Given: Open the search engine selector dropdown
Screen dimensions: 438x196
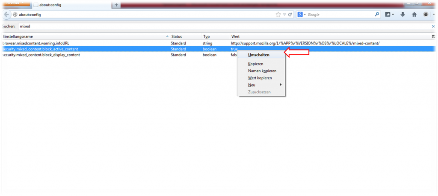Looking at the screenshot, I should [x=302, y=15].
